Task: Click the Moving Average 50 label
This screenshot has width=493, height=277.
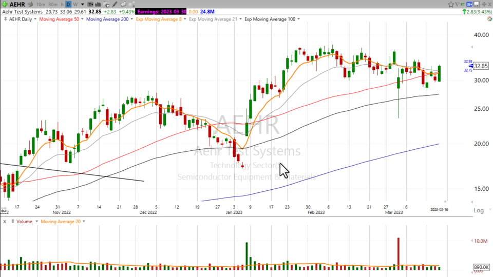Action: 59,19
